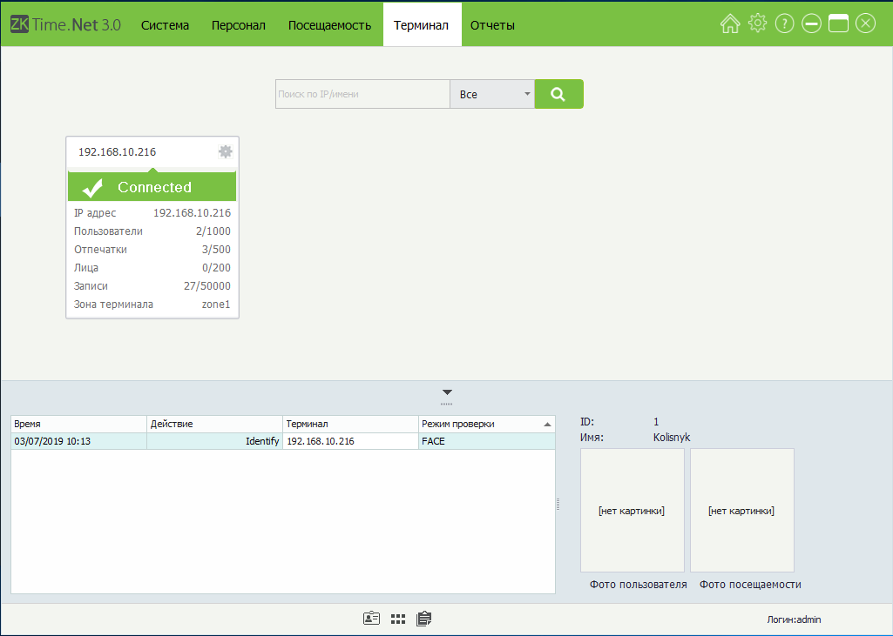Open the "Отчеты" tab
893x636 pixels.
(x=492, y=25)
